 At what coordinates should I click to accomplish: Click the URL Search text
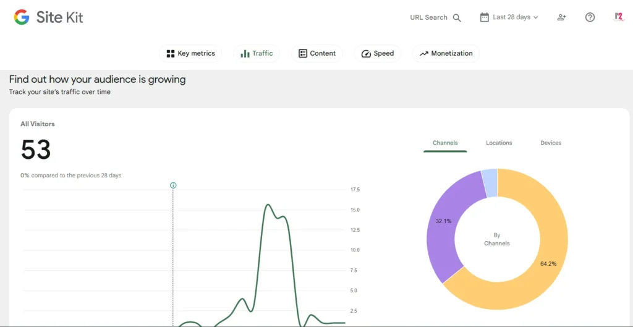coord(428,17)
